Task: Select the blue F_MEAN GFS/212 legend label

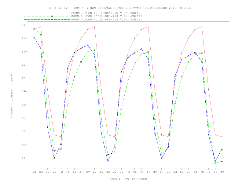Action: [x=107, y=20]
